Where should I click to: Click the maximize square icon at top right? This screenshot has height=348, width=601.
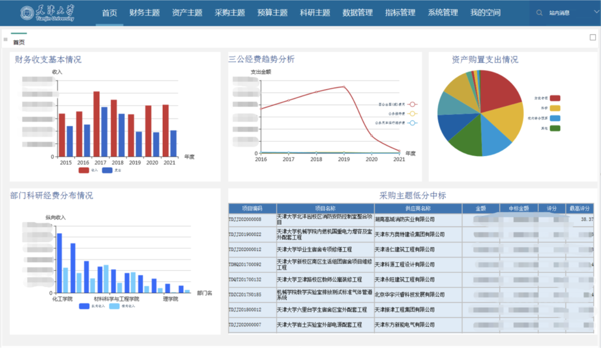(593, 37)
